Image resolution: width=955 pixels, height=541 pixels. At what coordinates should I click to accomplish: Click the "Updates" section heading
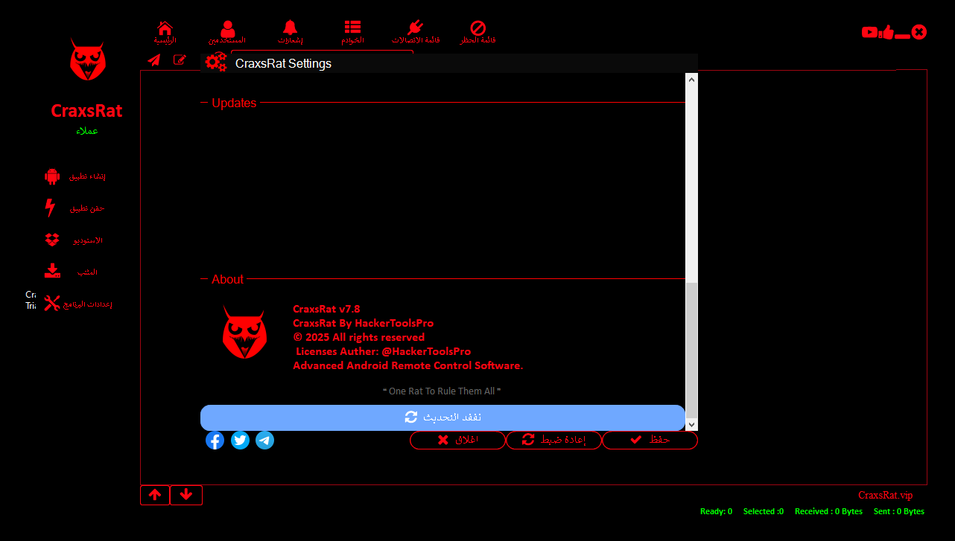click(x=234, y=103)
